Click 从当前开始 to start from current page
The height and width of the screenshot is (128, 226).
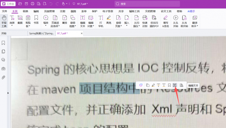pos(184,21)
